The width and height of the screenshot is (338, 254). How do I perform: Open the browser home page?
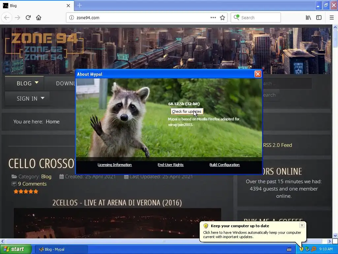tap(39, 18)
